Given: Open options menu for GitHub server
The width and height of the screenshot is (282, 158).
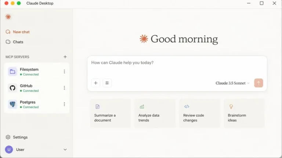Looking at the screenshot, I should [64, 88].
